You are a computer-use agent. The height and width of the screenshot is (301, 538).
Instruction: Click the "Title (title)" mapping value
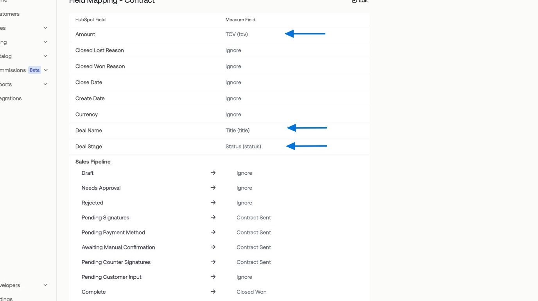[237, 131]
